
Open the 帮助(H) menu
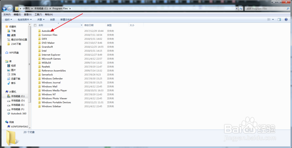click(49, 15)
